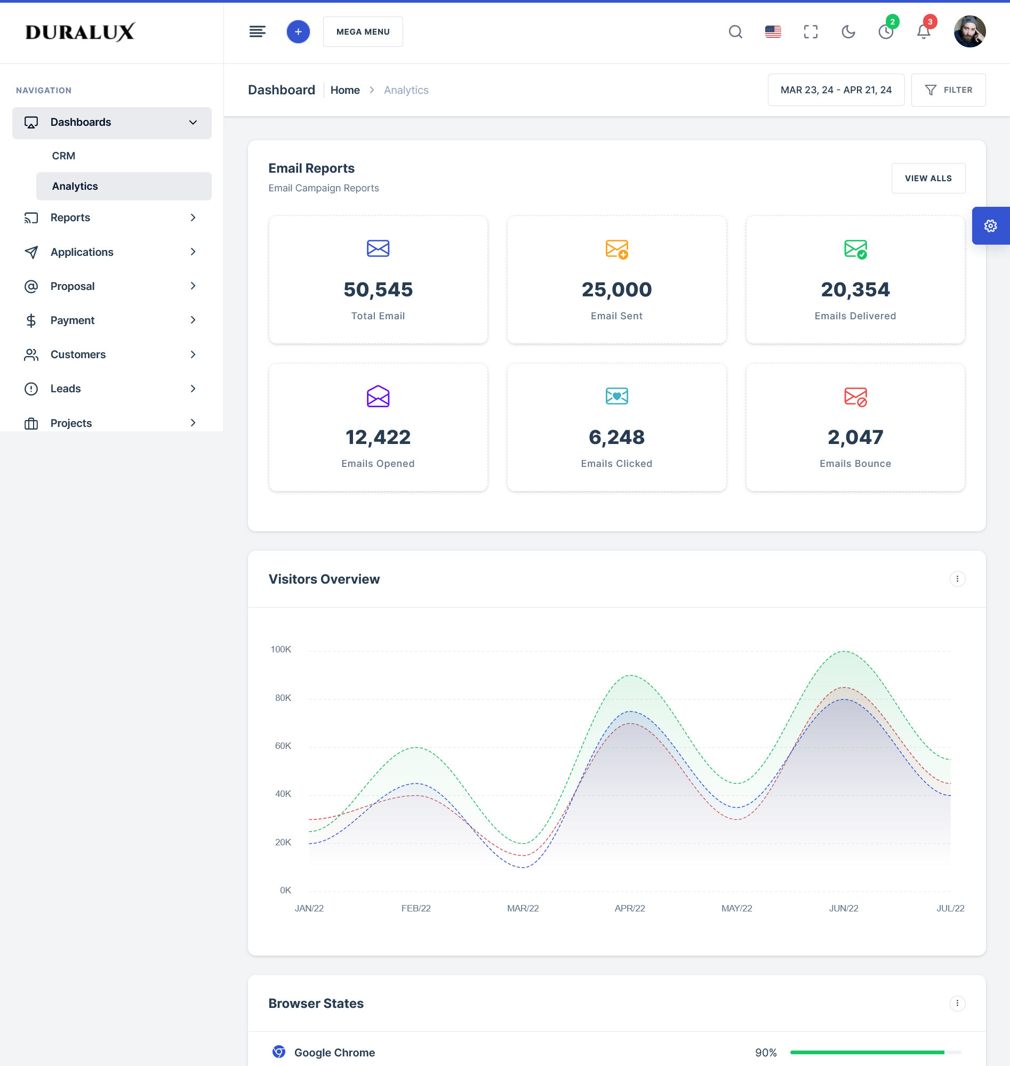The width and height of the screenshot is (1010, 1066).
Task: Open Visitors Overview three-dot options menu
Action: 957,579
